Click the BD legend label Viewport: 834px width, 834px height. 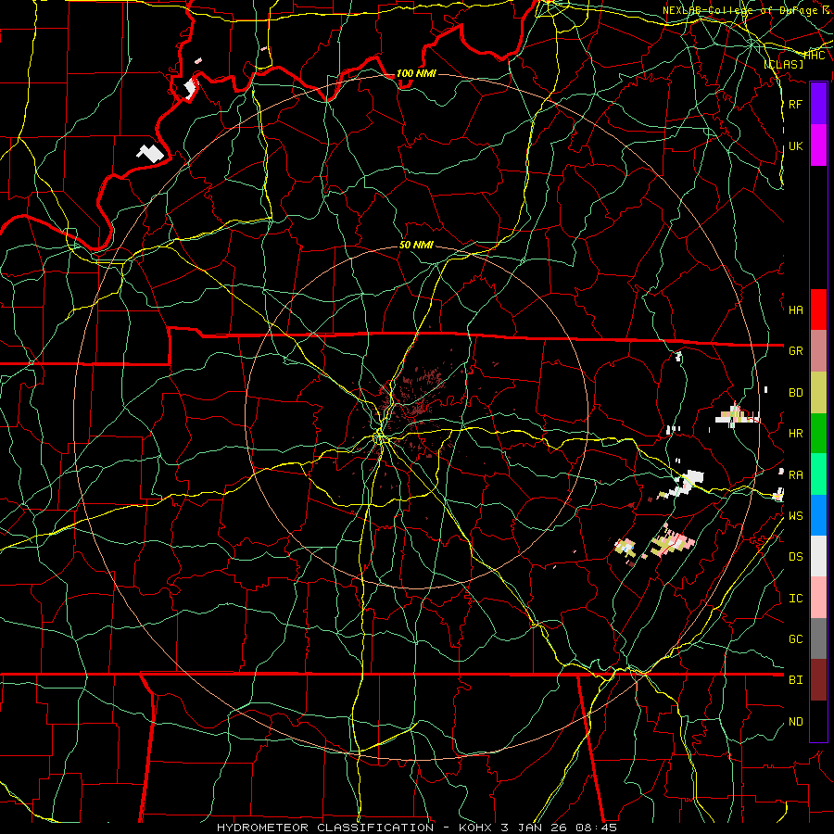(x=796, y=393)
